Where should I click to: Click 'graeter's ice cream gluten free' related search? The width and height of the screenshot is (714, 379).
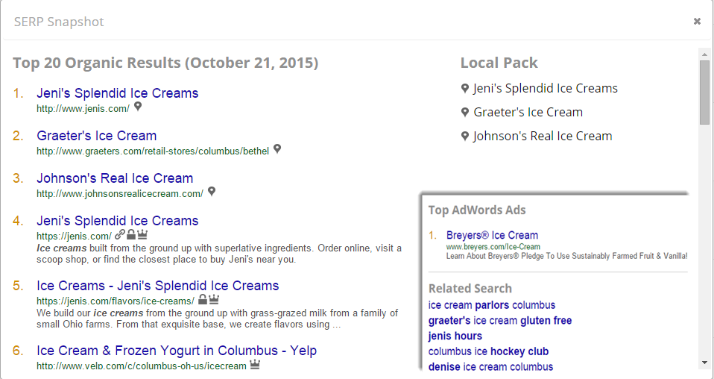(x=499, y=320)
